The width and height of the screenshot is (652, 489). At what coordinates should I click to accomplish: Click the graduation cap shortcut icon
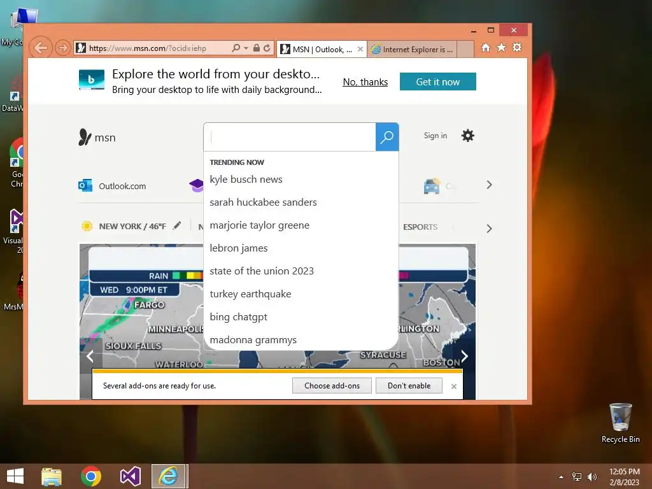[196, 185]
